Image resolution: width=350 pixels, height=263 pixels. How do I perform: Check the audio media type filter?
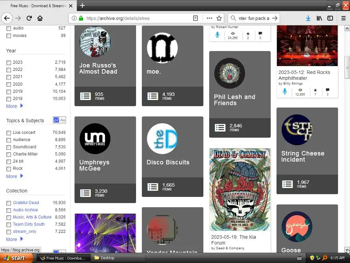9,28
